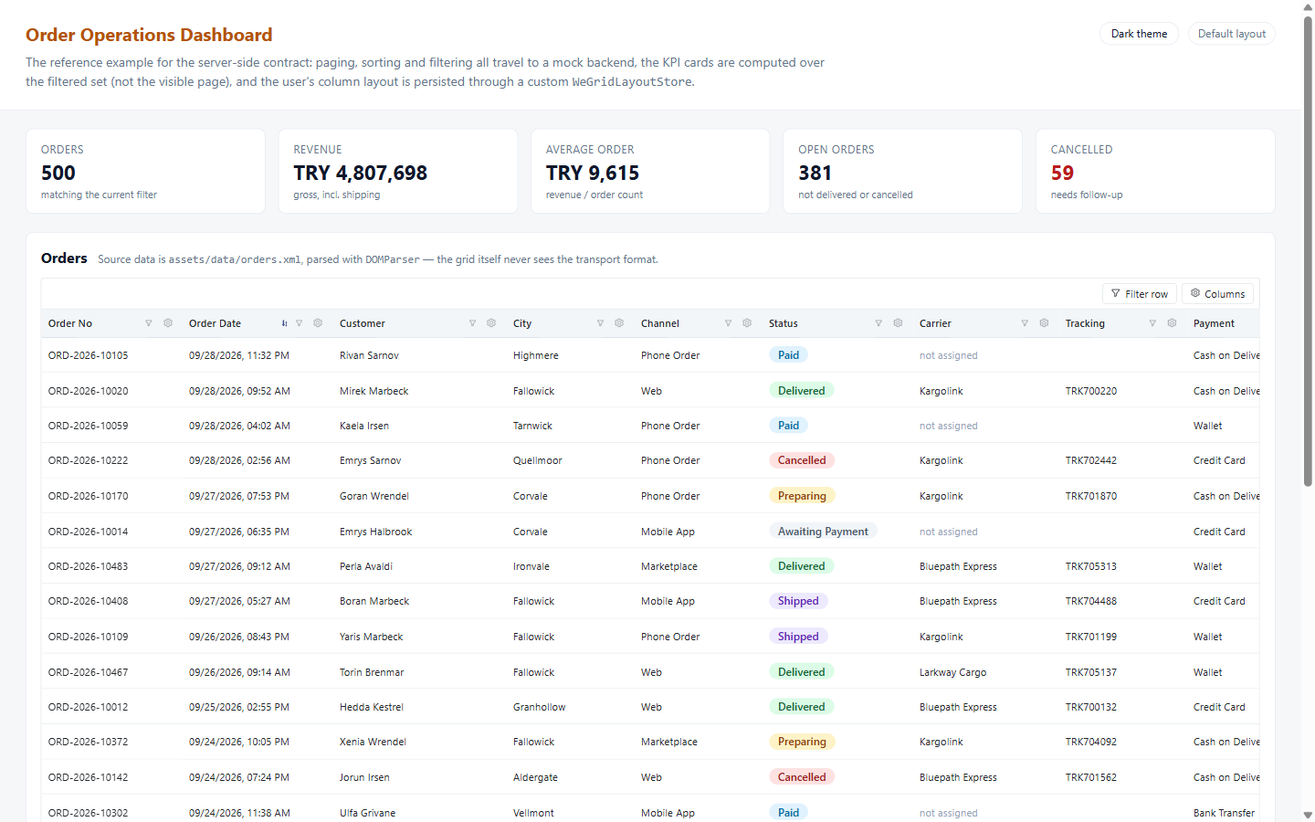Viewport: 1315px width, 822px height.
Task: Select order cell ORD-2026-10020
Action: pyautogui.click(x=88, y=391)
